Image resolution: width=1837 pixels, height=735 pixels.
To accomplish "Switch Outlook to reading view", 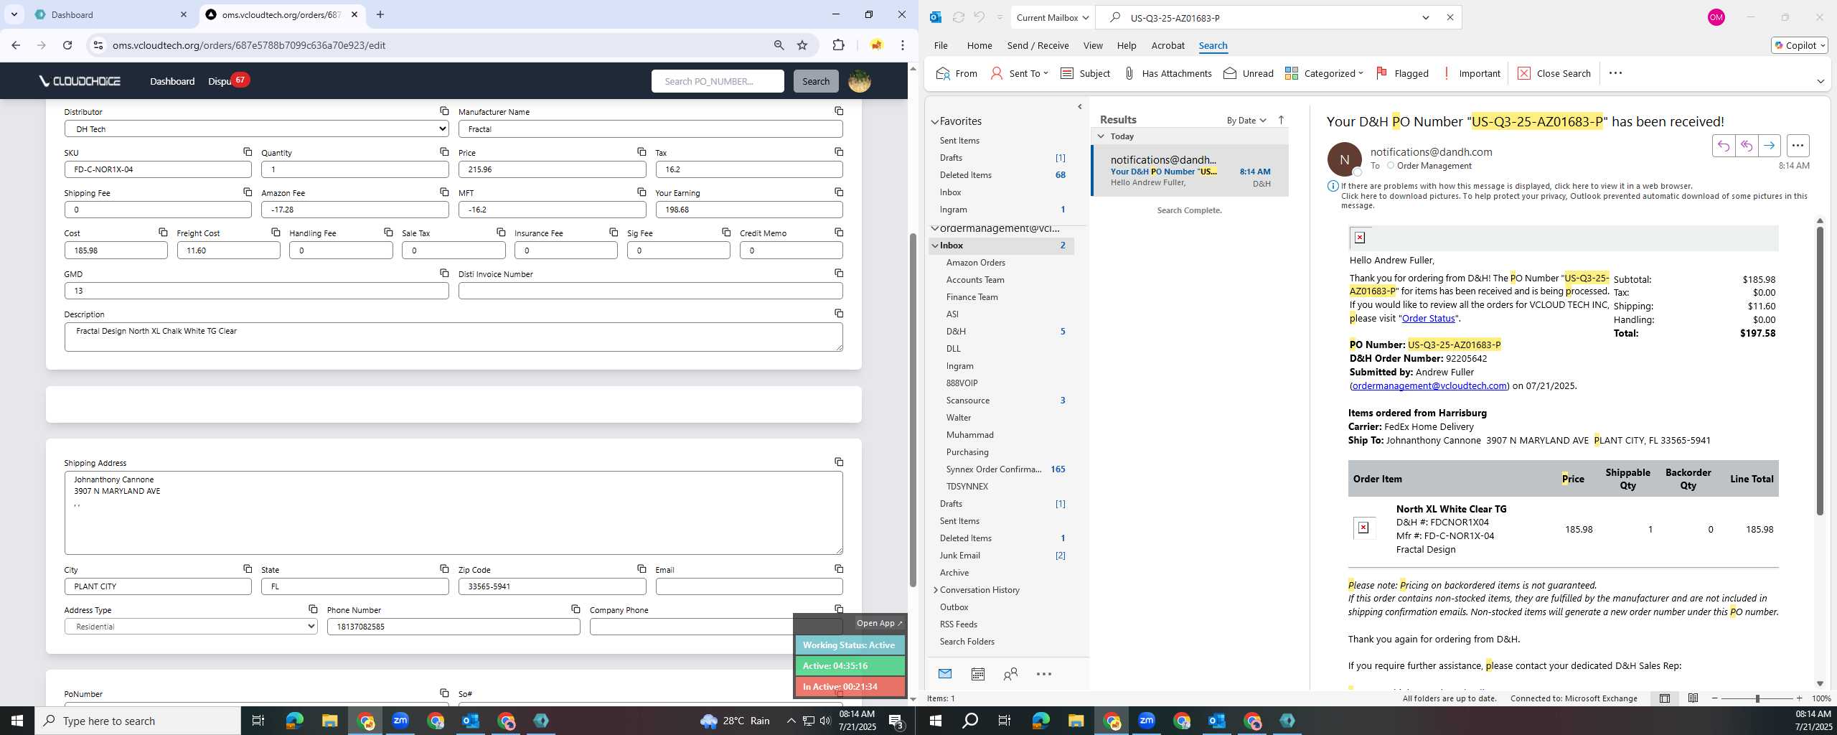I will click(1693, 698).
